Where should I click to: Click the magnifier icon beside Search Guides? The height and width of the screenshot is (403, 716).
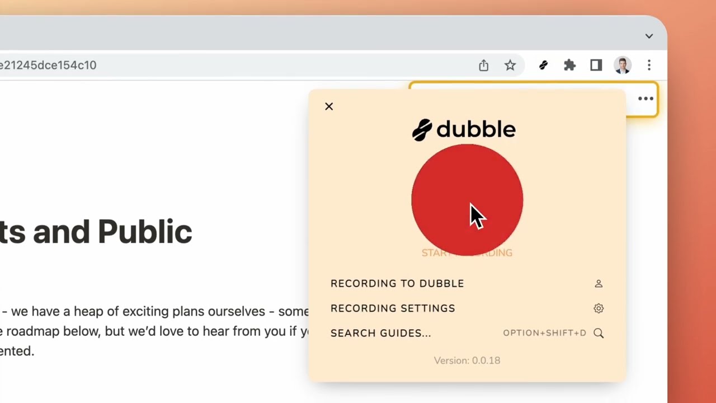[599, 333]
